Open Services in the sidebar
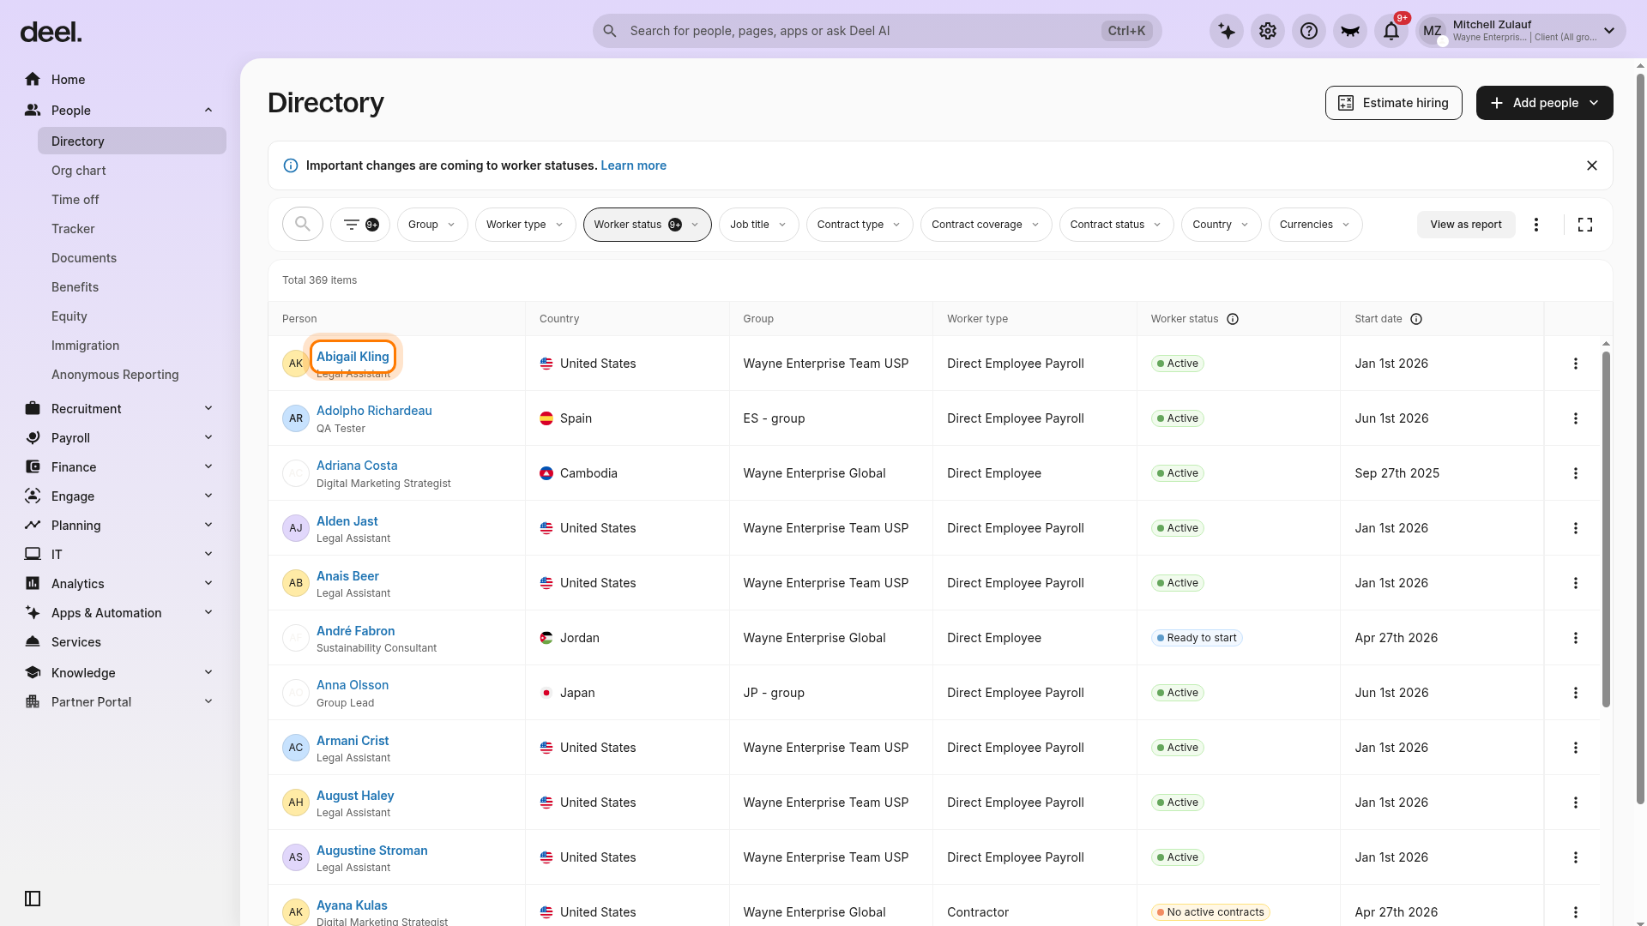 tap(76, 642)
